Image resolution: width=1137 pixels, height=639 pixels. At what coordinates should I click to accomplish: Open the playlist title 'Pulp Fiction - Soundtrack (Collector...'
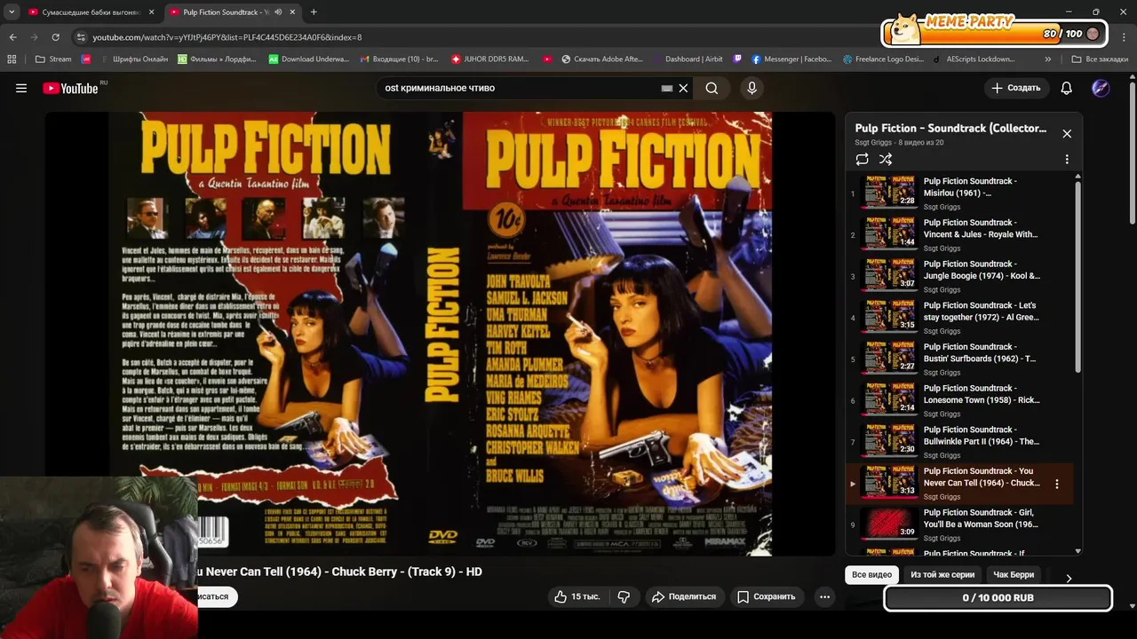(x=950, y=128)
